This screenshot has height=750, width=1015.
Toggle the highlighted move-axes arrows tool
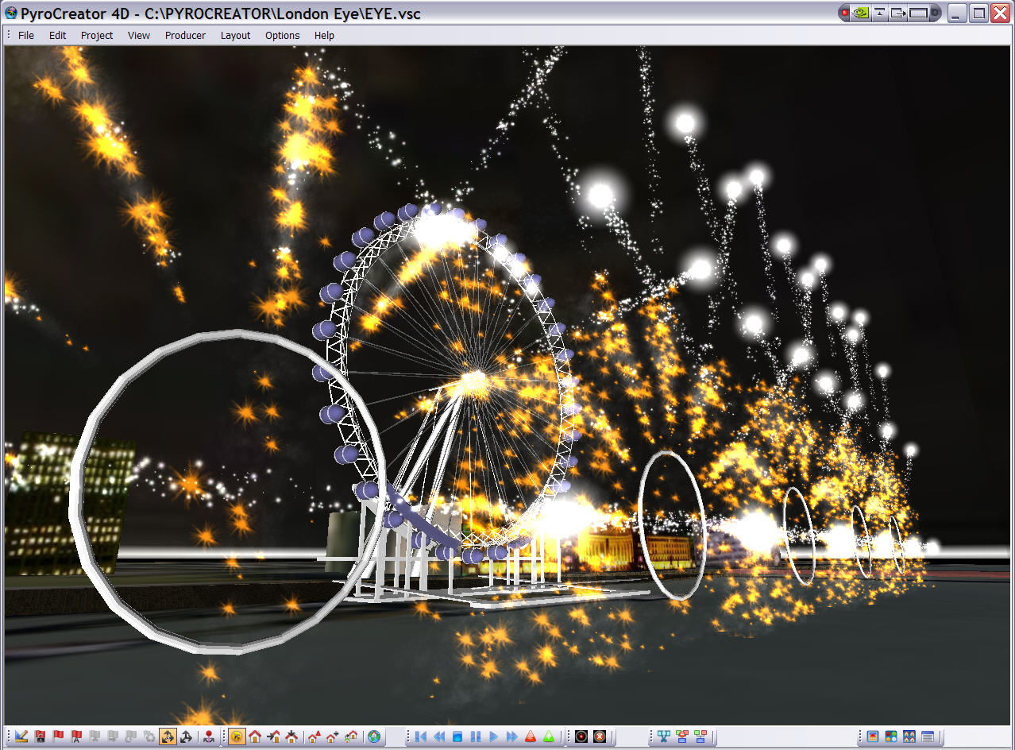pos(168,736)
